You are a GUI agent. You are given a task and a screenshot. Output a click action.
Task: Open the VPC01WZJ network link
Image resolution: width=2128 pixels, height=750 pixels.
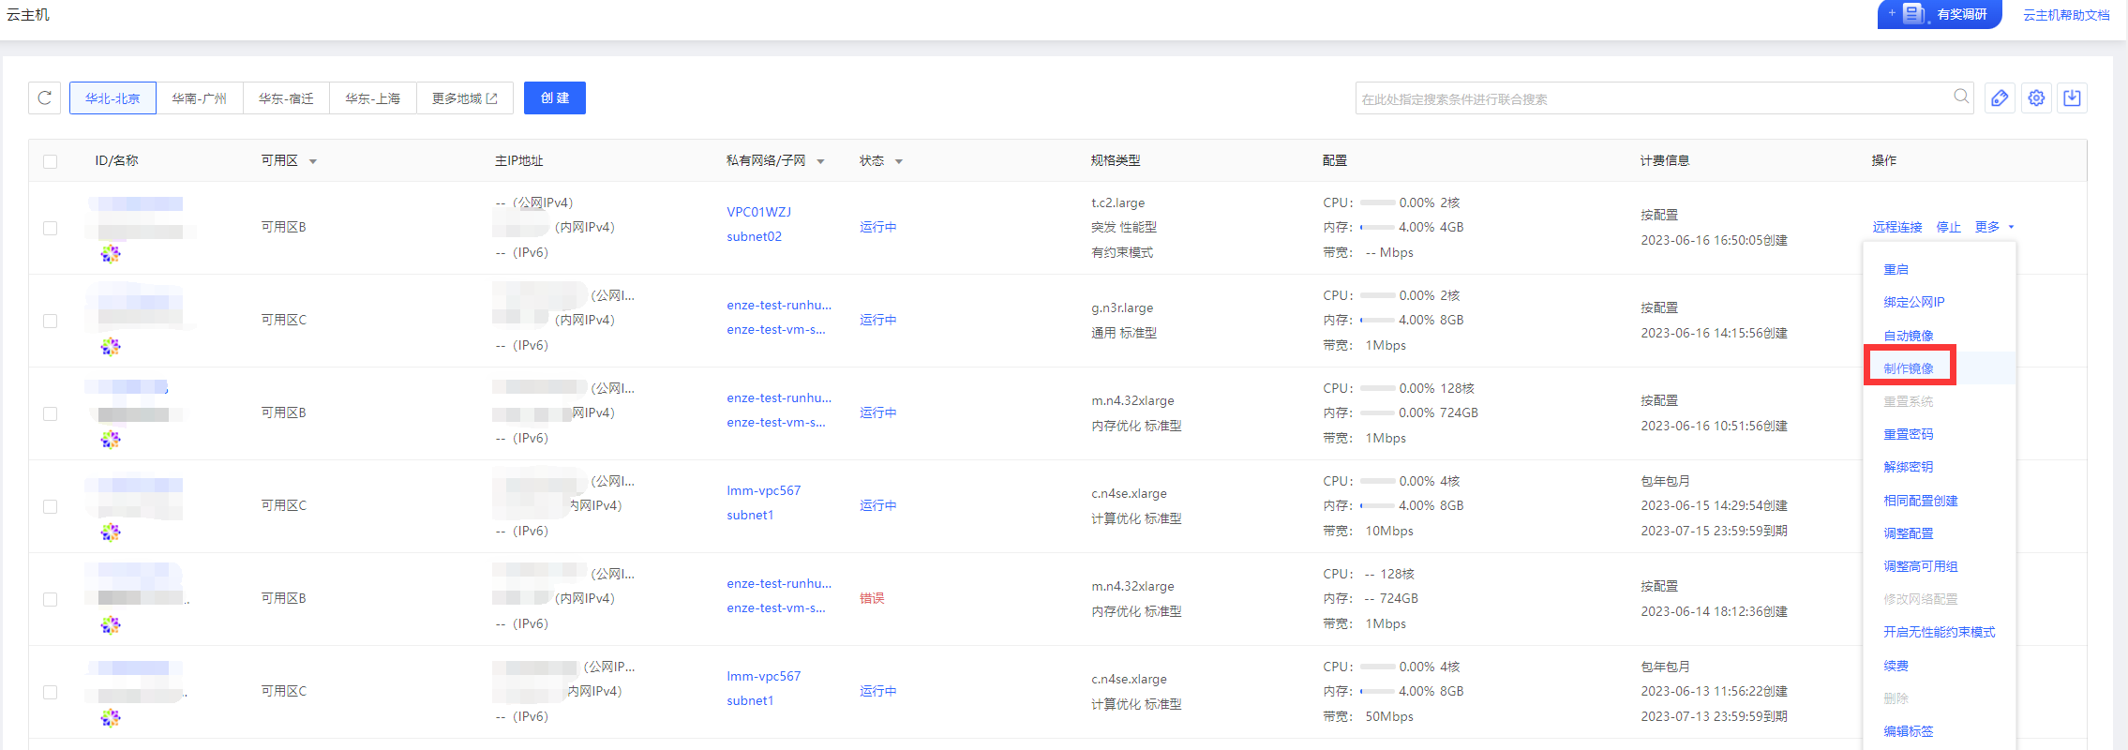click(x=758, y=212)
